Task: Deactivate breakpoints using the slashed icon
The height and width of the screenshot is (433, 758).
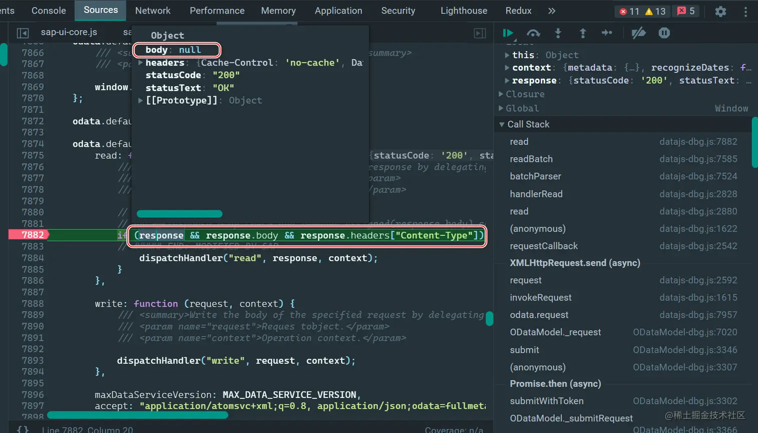Action: point(639,33)
